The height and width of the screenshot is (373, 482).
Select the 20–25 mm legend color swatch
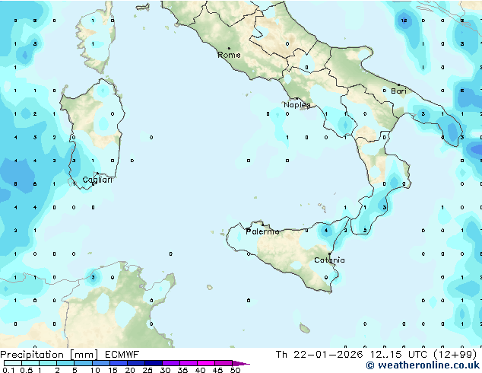click(135, 363)
